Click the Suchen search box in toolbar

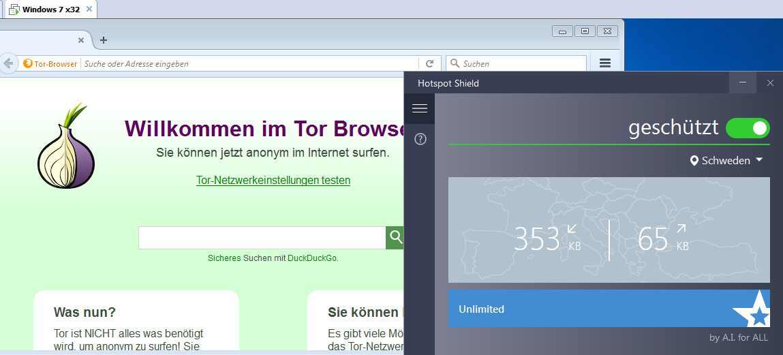tap(516, 63)
